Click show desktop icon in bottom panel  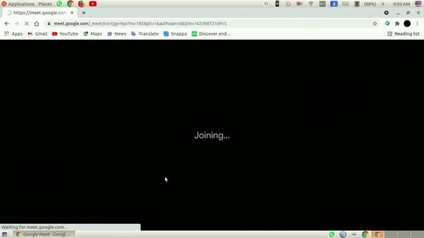tap(5, 234)
